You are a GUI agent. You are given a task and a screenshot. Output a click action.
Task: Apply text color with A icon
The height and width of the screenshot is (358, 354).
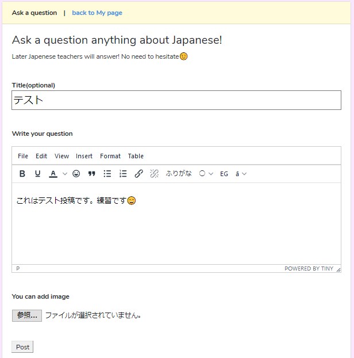53,174
